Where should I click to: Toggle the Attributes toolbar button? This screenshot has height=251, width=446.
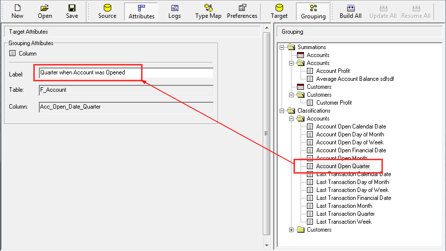(141, 11)
